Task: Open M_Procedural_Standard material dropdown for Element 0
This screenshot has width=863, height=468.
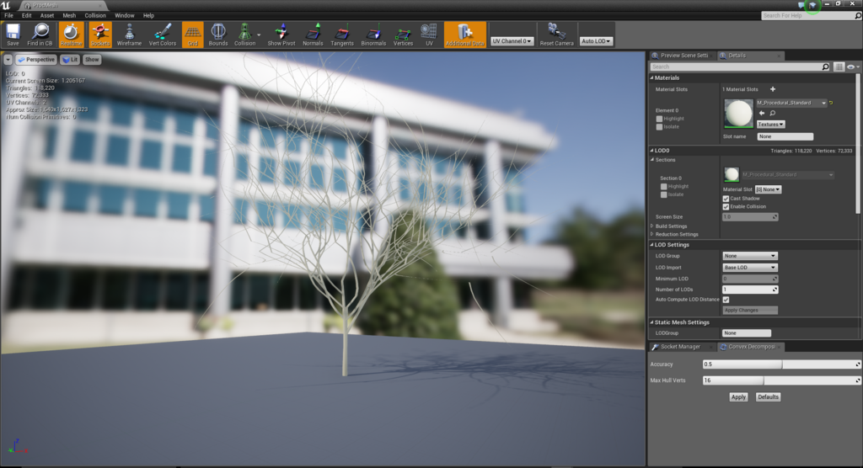Action: click(791, 103)
